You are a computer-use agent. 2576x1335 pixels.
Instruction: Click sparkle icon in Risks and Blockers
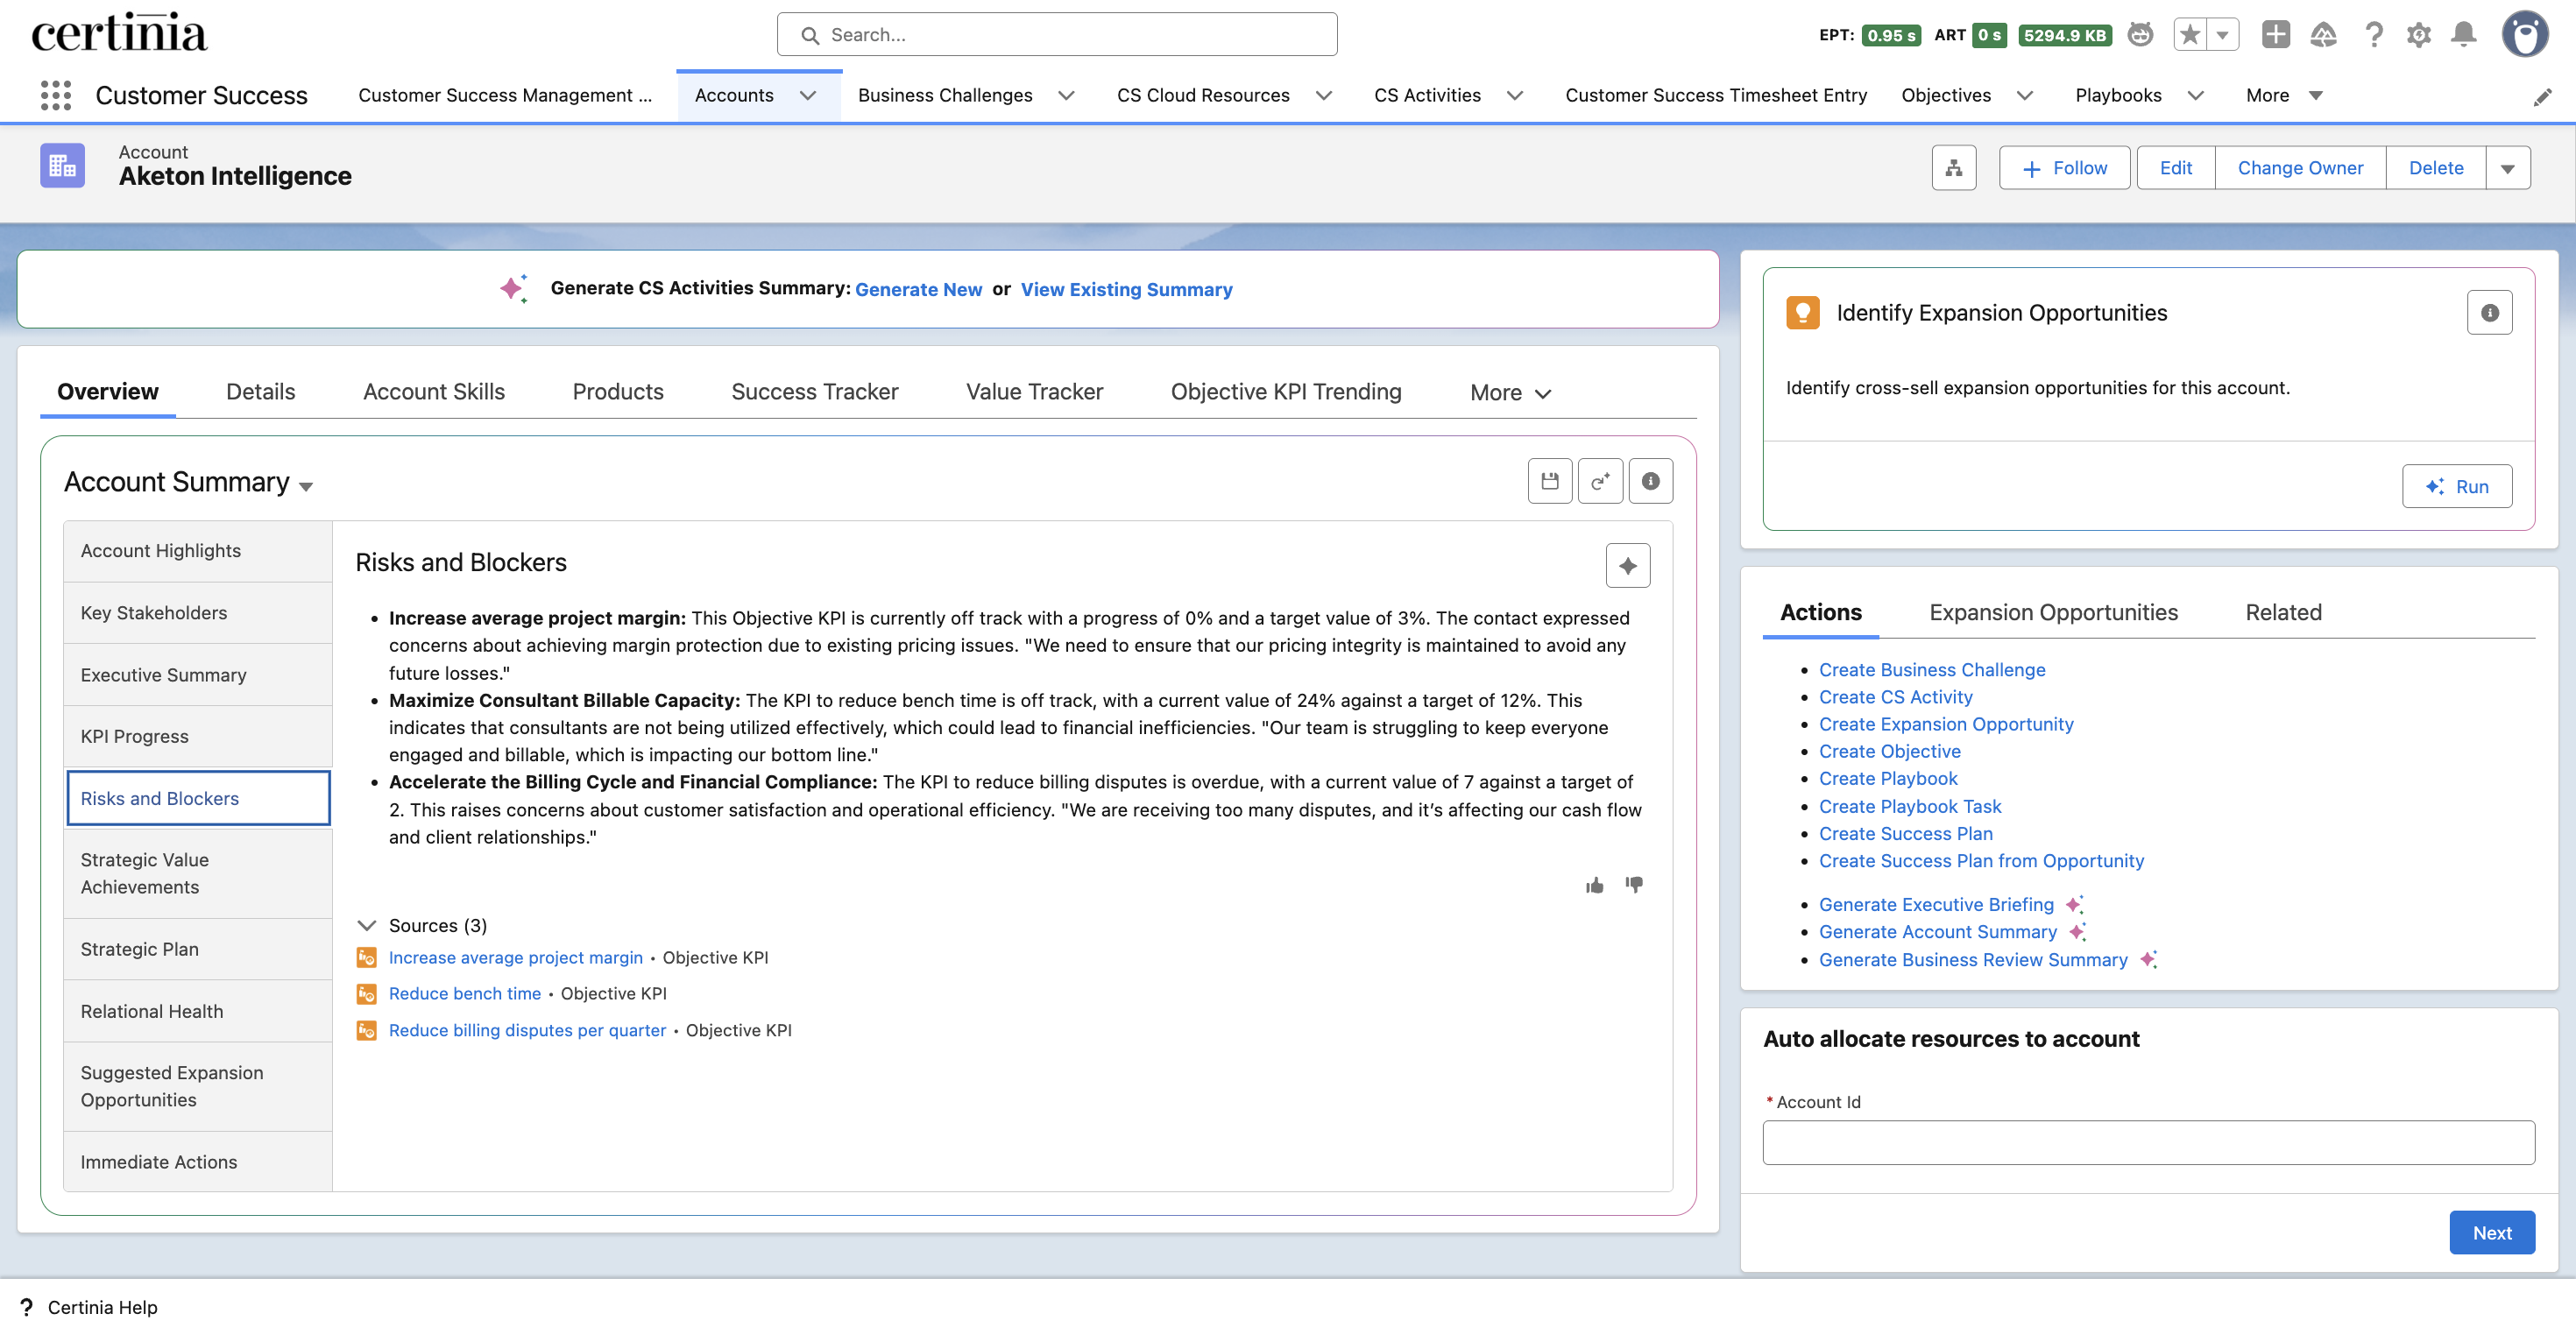coord(1628,566)
